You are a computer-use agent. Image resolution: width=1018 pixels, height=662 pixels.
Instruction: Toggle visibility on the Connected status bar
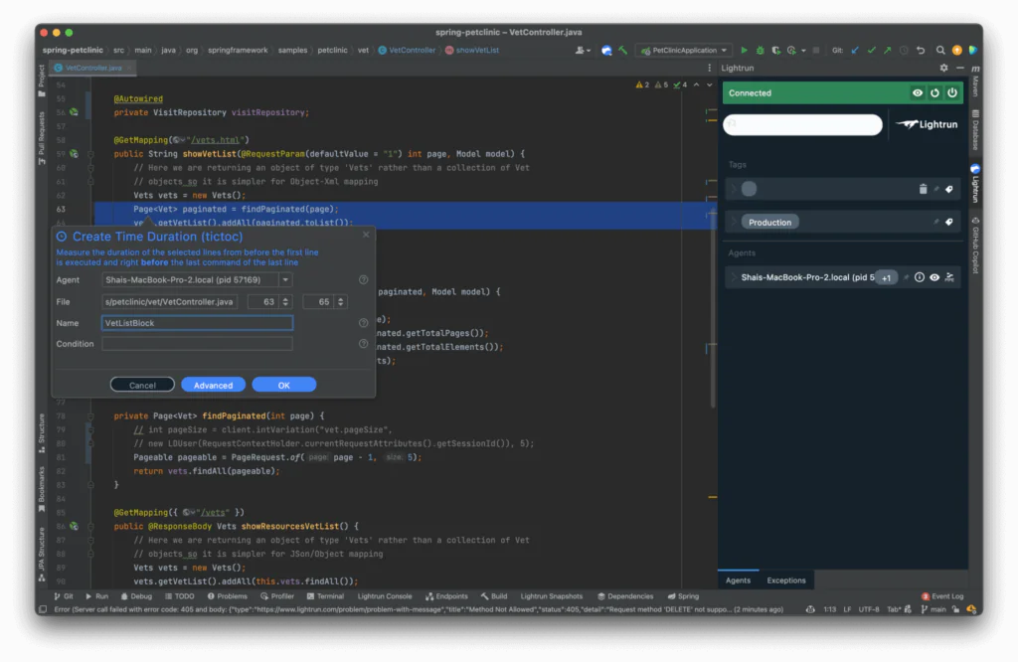click(x=918, y=92)
